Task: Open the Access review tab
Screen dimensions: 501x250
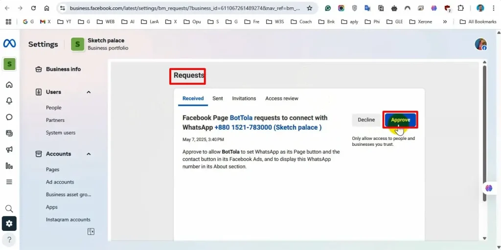Action: click(x=281, y=98)
